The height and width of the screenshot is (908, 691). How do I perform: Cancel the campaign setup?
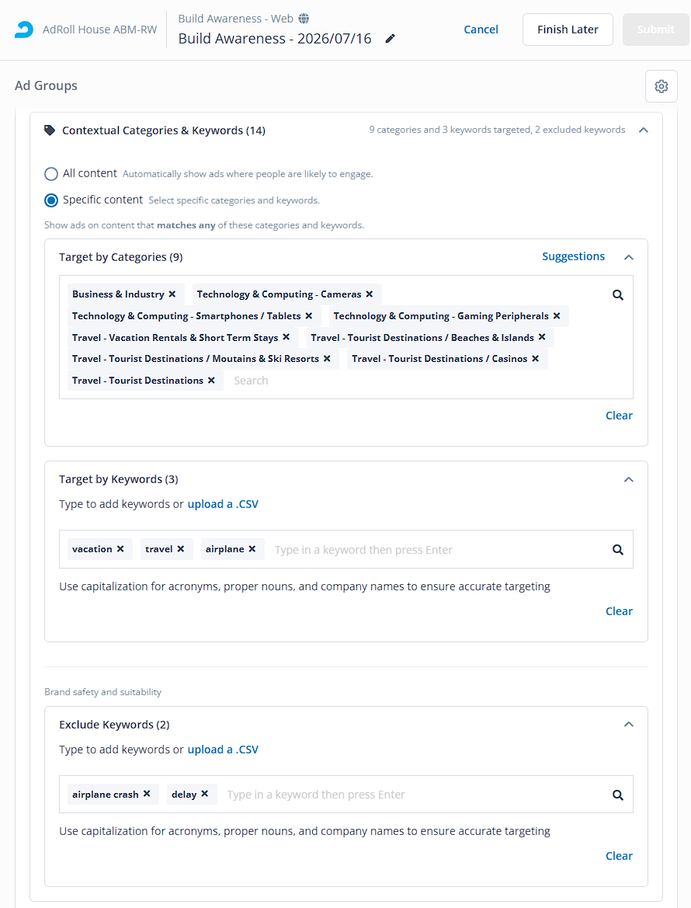pyautogui.click(x=481, y=30)
